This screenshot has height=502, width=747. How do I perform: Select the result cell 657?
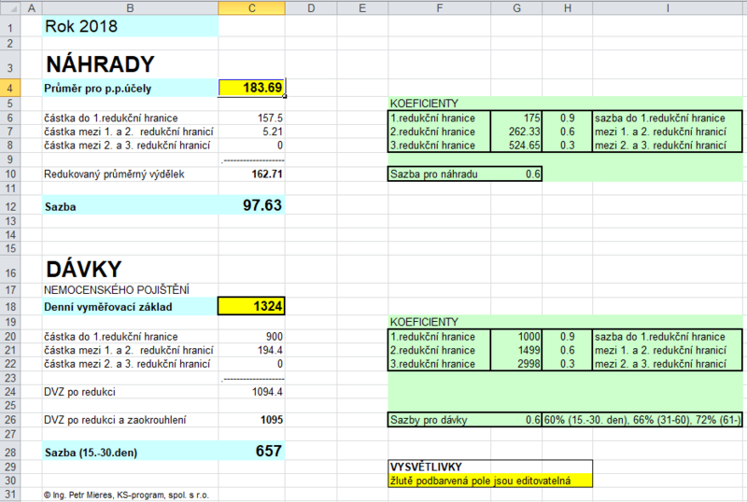click(251, 451)
